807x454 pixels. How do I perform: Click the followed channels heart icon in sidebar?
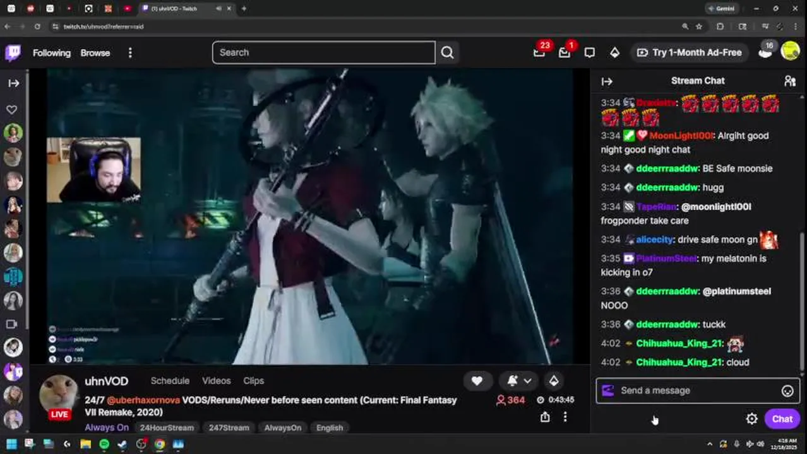click(12, 110)
